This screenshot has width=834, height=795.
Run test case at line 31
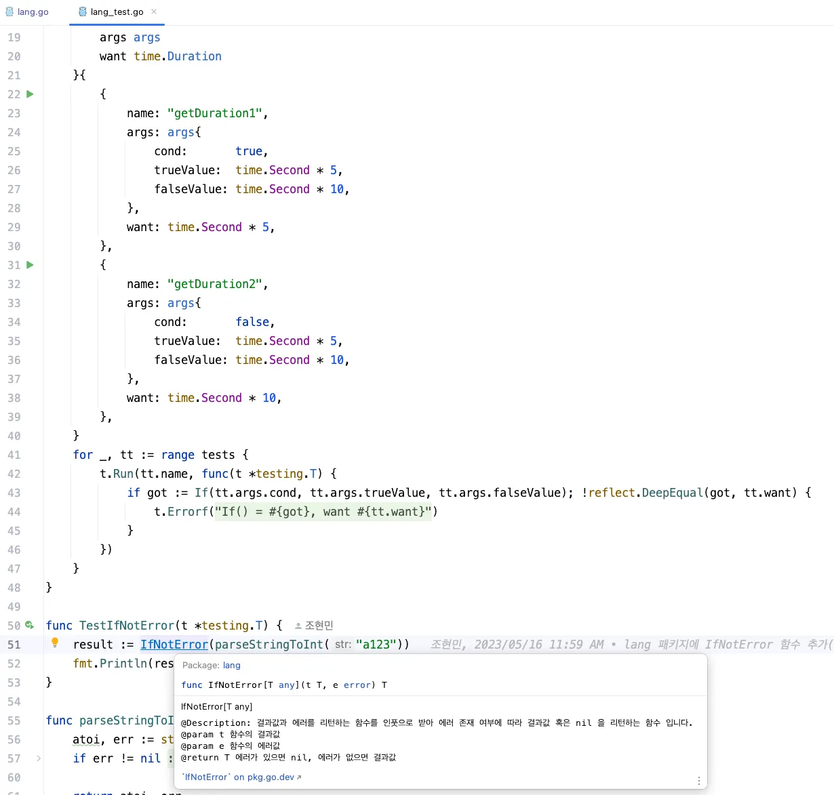click(30, 265)
